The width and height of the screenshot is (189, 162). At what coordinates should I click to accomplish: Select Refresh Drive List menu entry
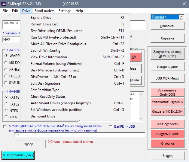pyautogui.click(x=75, y=24)
